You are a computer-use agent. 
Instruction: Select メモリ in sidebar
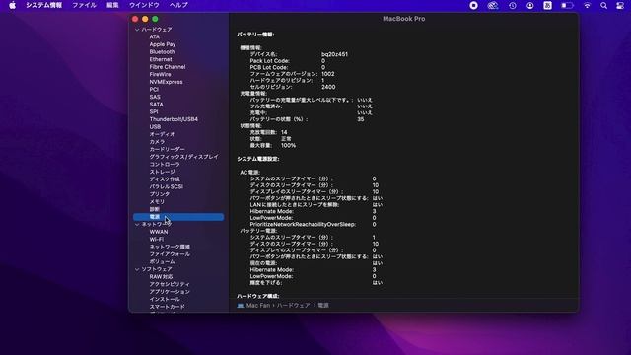pos(157,201)
